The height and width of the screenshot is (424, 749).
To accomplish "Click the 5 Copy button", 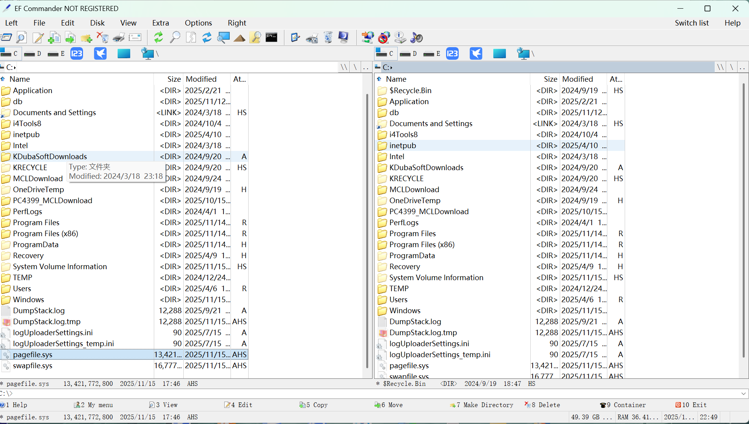I will point(313,405).
